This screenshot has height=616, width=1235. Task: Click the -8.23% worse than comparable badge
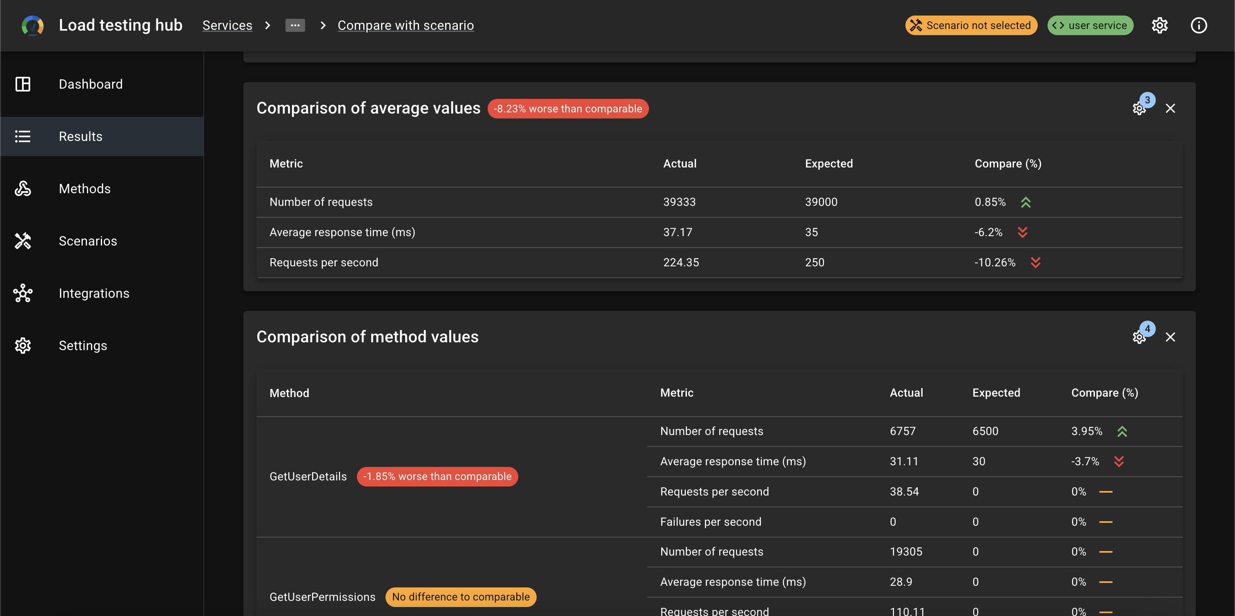point(568,109)
